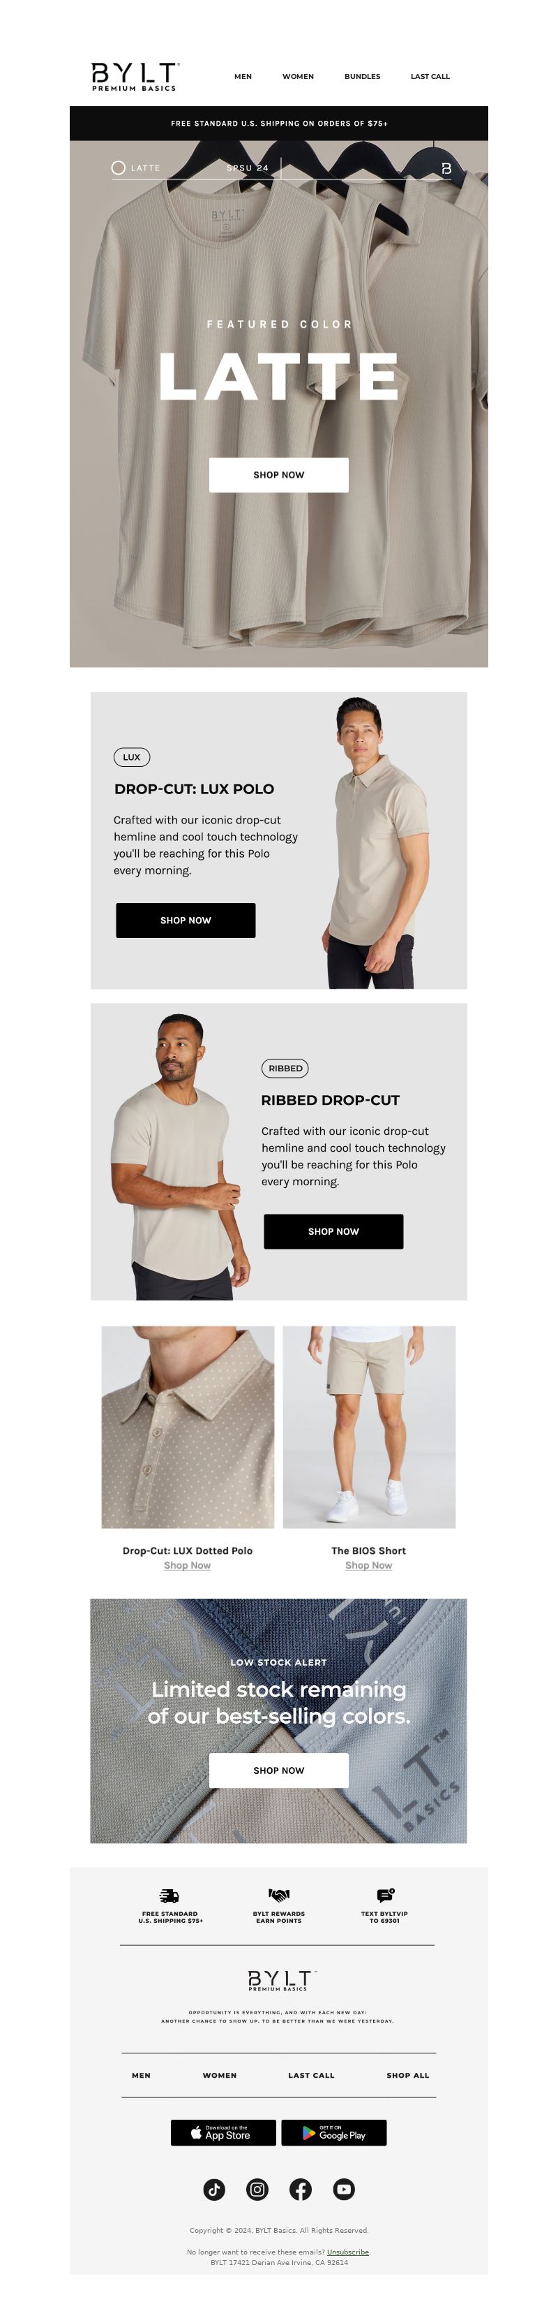Click Shop Now on Latte hero banner
This screenshot has height=2302, width=558.
[x=278, y=474]
